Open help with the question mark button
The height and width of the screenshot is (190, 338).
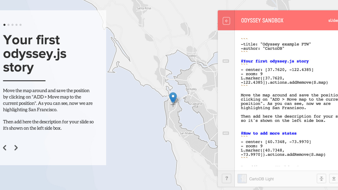[x=226, y=179]
